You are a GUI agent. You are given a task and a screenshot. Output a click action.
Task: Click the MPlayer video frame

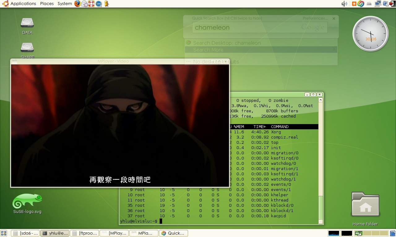(120, 125)
